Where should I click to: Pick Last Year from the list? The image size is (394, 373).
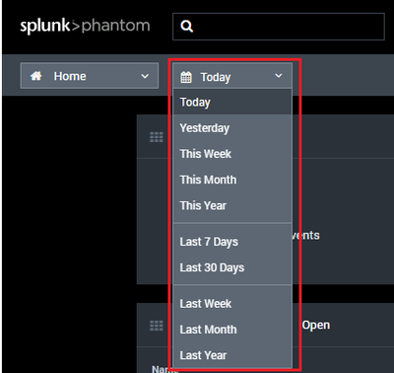pos(232,355)
